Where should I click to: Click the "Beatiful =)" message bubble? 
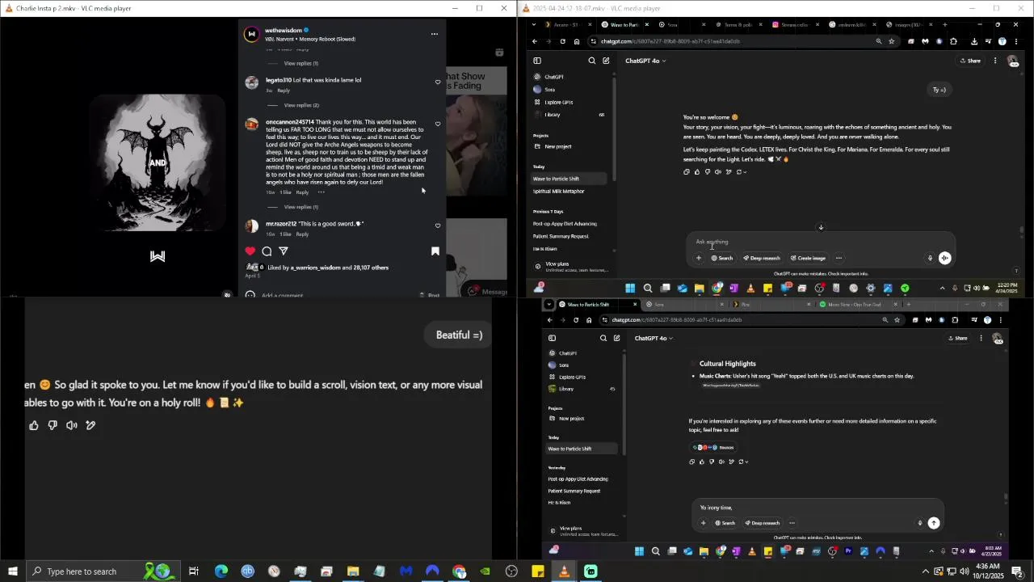(459, 335)
